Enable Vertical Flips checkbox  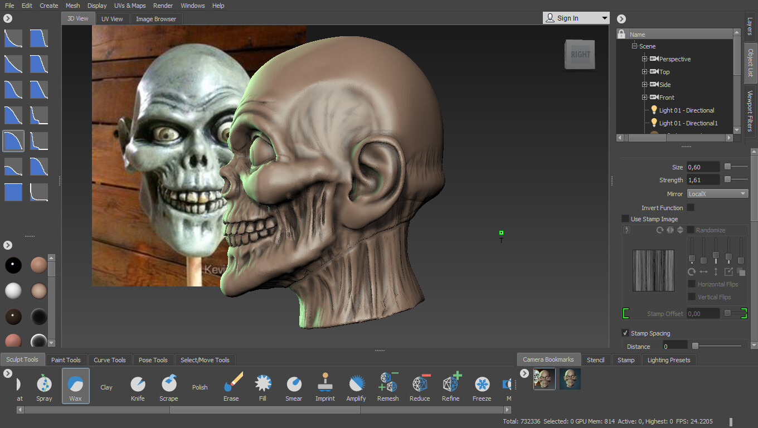[692, 297]
